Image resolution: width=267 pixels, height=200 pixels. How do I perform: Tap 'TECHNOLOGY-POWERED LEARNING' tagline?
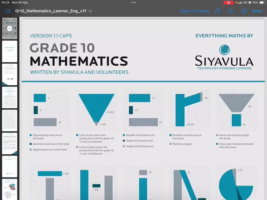point(224,68)
